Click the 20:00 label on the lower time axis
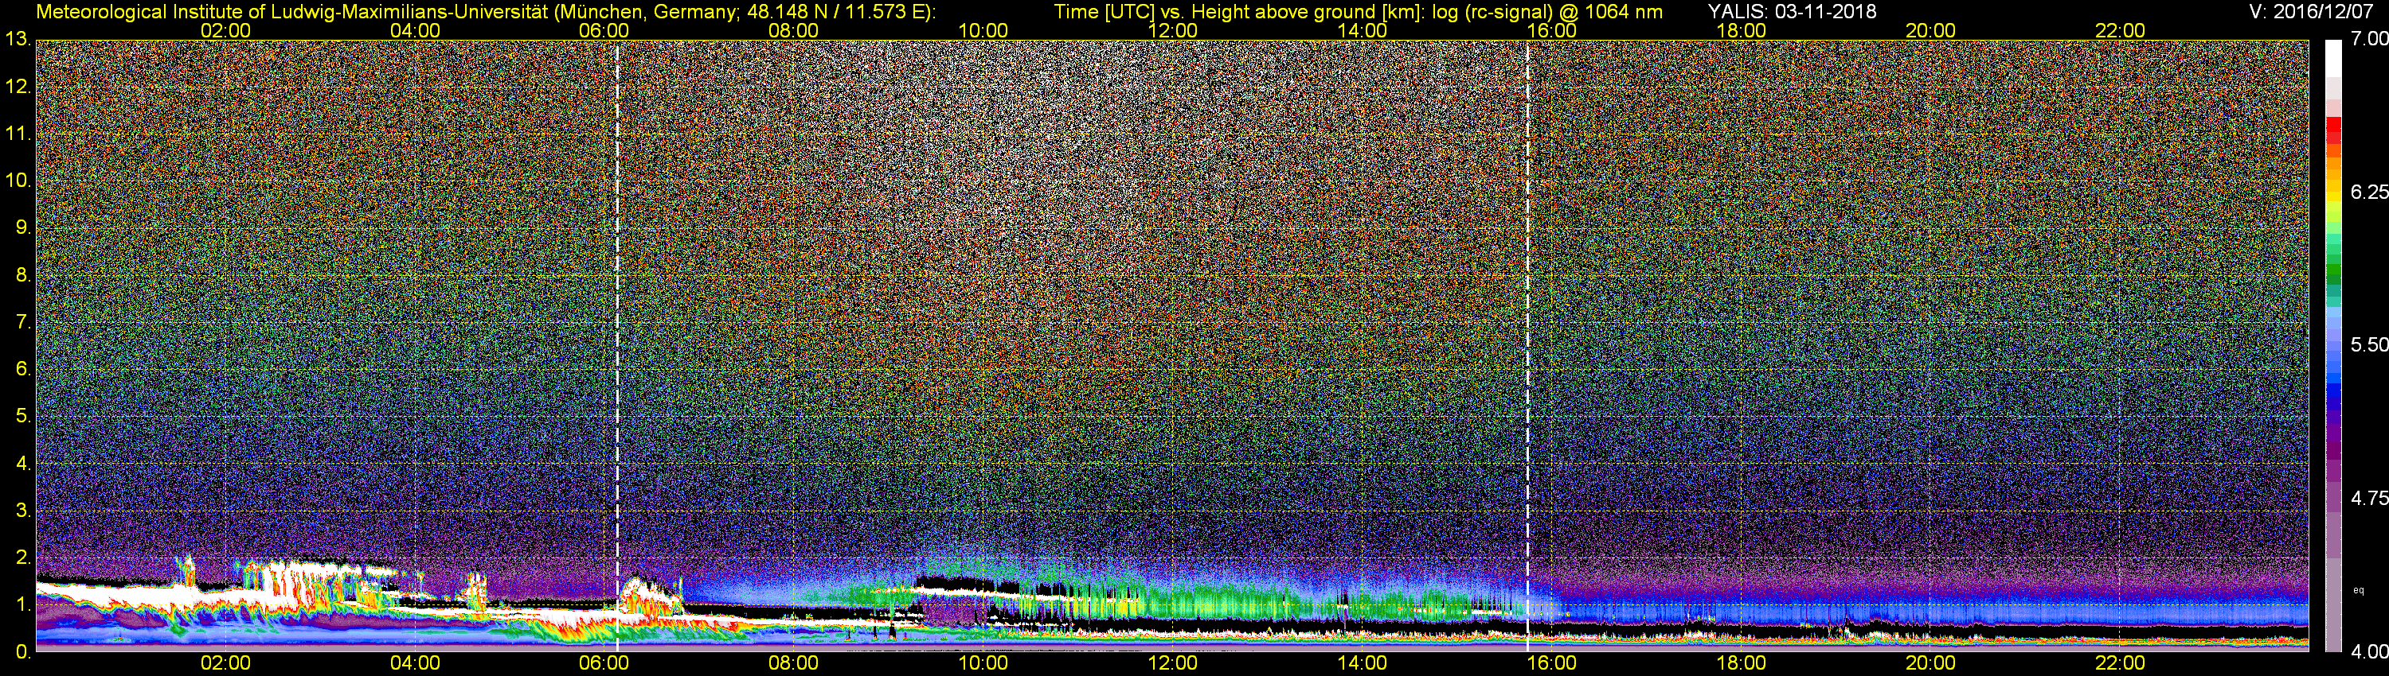This screenshot has height=676, width=2389. click(x=1930, y=663)
